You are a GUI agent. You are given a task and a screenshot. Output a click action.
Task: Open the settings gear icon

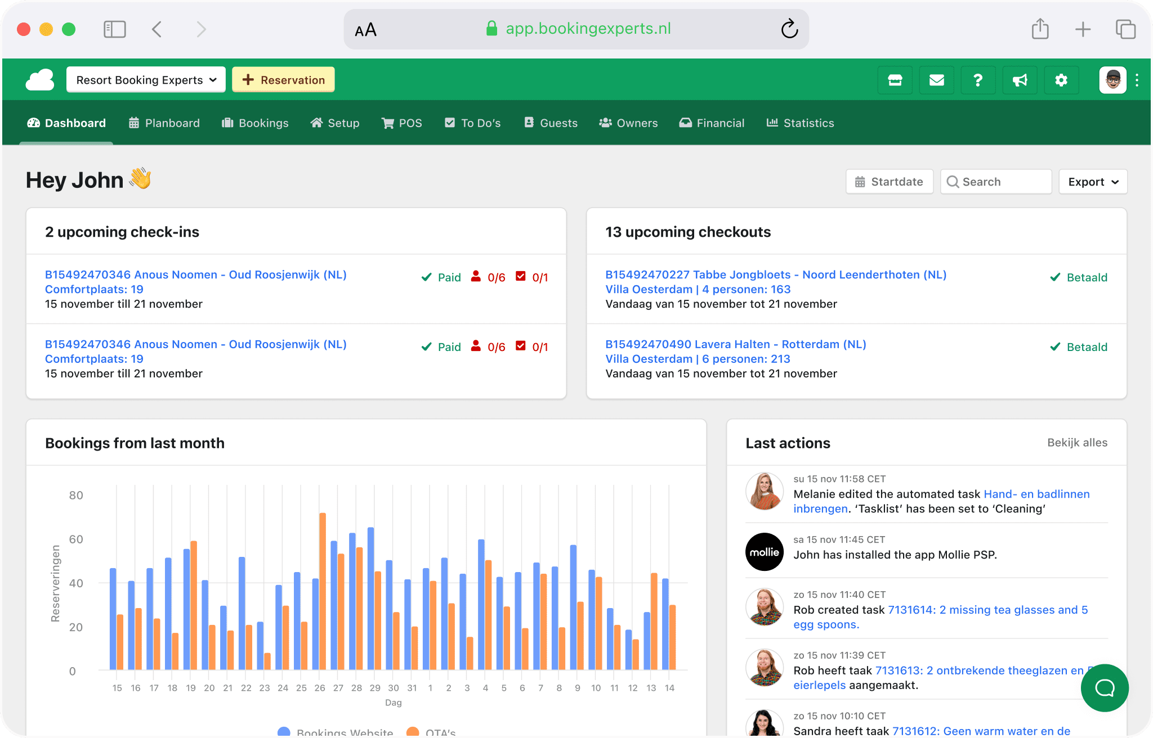click(x=1062, y=80)
